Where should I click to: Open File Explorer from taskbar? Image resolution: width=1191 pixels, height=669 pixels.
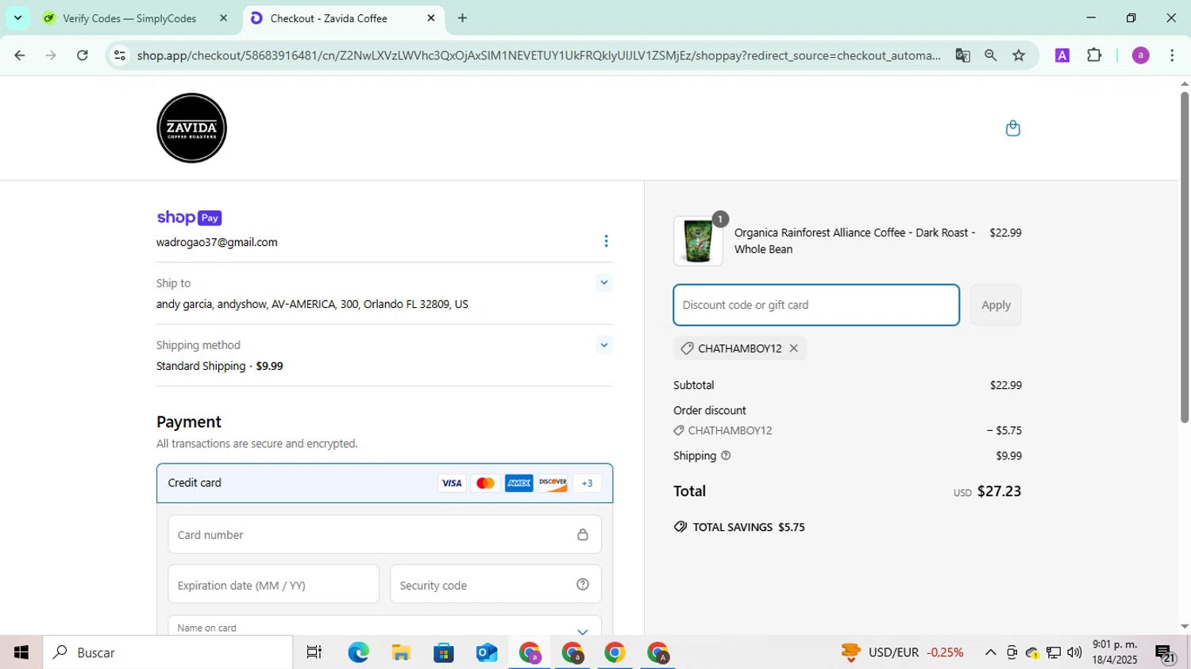pos(401,652)
